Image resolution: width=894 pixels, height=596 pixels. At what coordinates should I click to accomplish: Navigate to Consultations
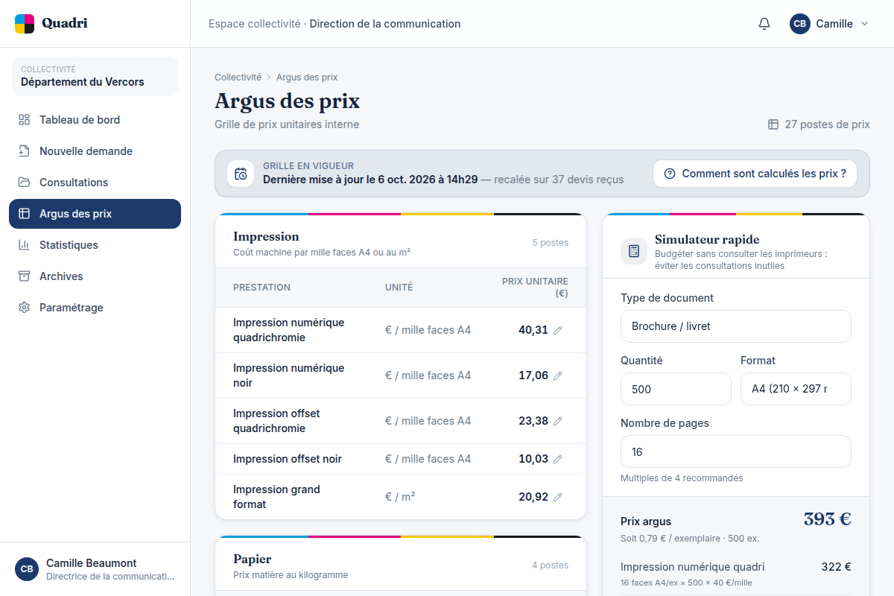coord(95,183)
